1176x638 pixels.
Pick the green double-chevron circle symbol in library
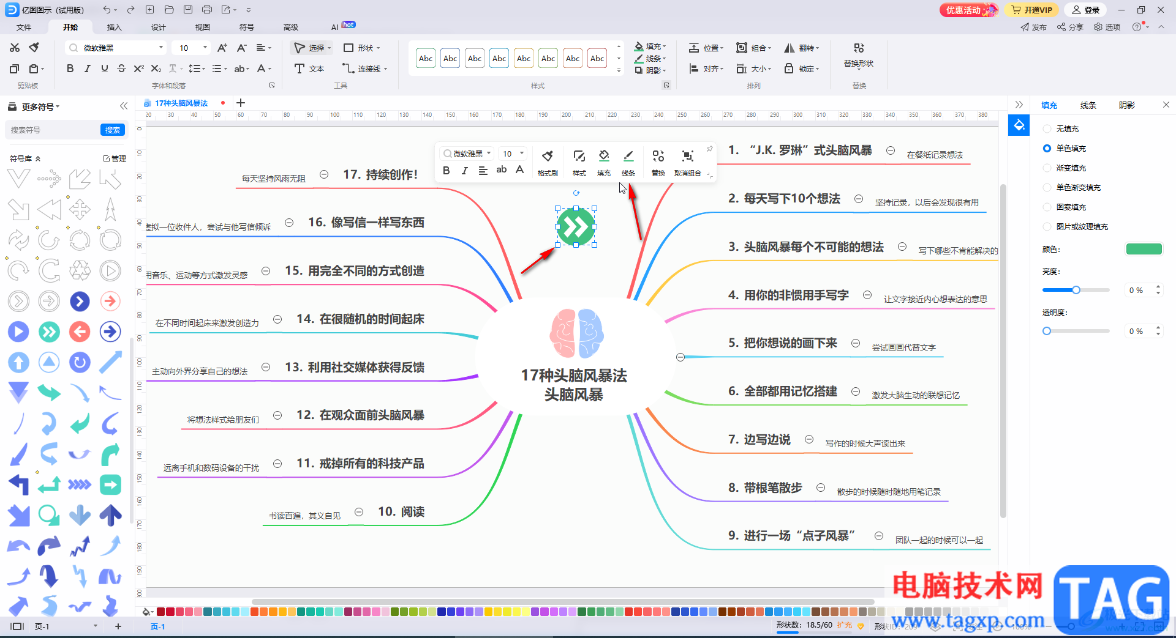tap(49, 332)
